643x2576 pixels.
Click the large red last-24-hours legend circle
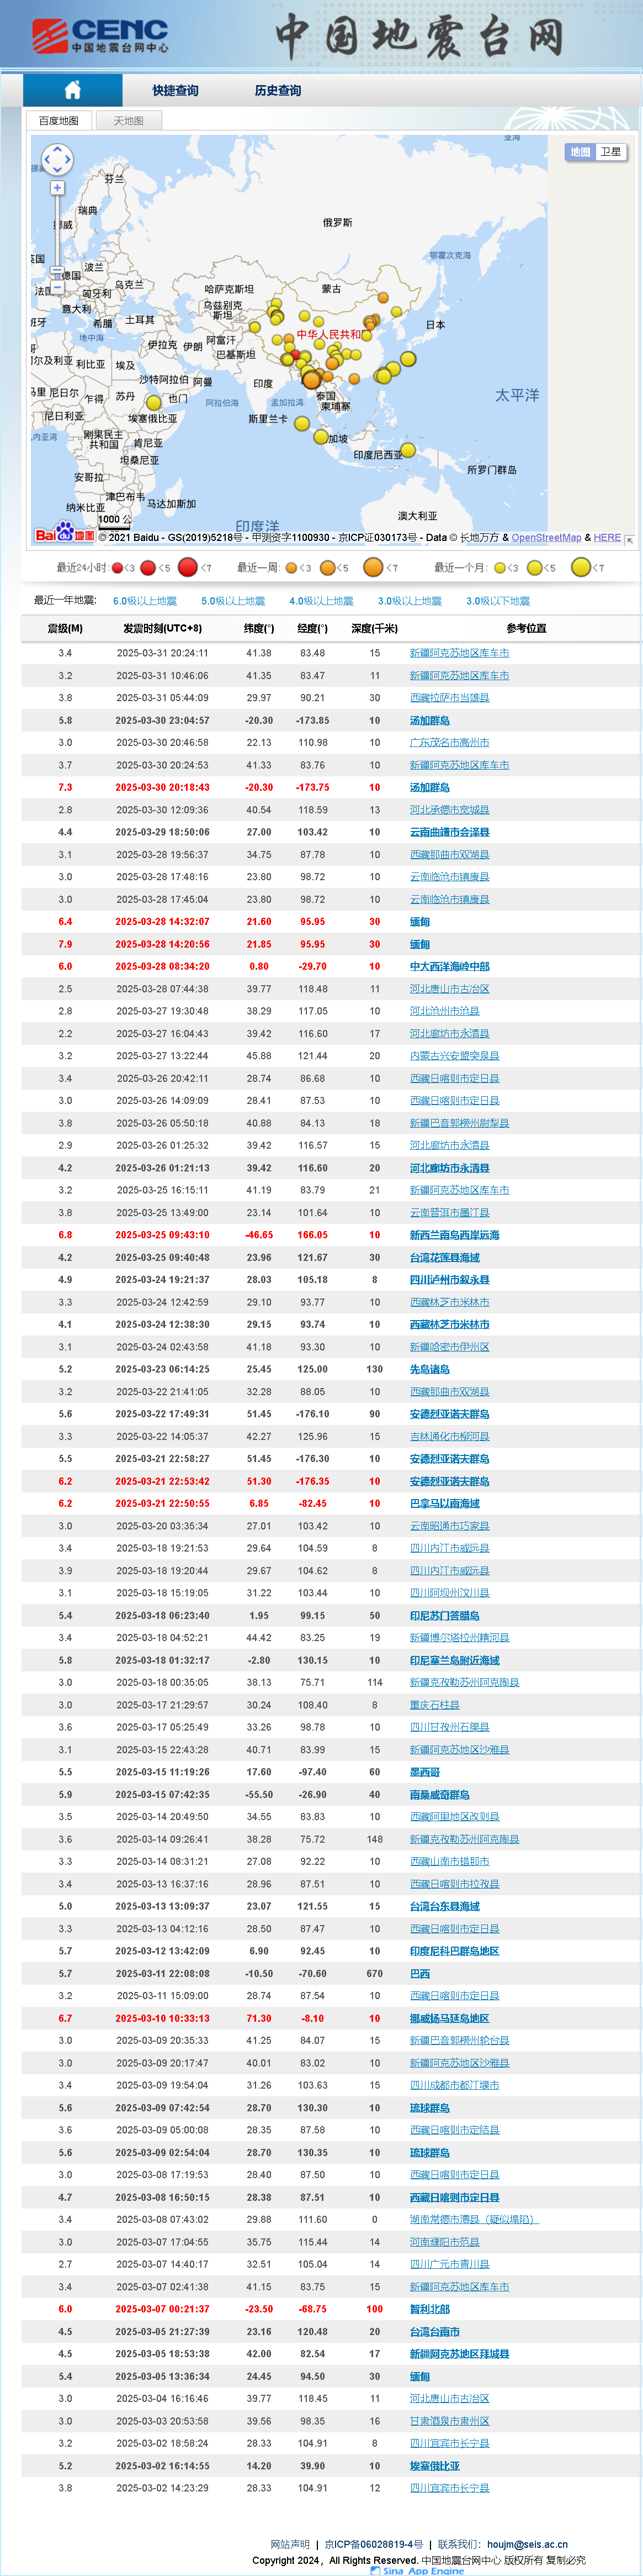click(x=188, y=567)
